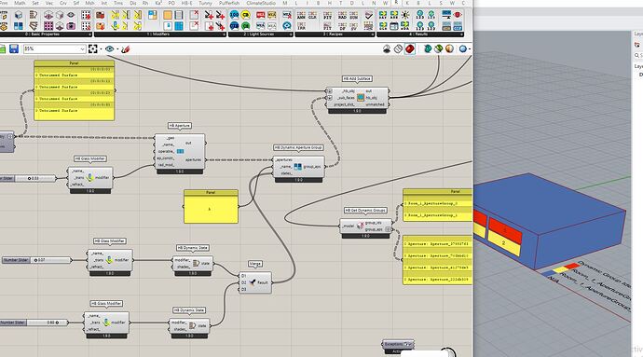
Task: Click the ANN recipe icon in Recipes
Action: [x=301, y=16]
